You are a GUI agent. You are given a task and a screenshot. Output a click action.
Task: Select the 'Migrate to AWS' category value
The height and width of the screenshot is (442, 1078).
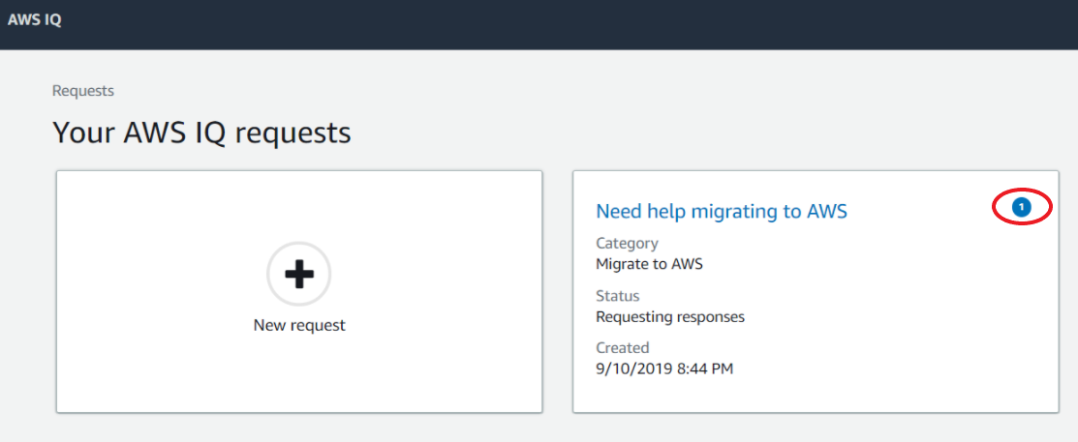(x=649, y=264)
